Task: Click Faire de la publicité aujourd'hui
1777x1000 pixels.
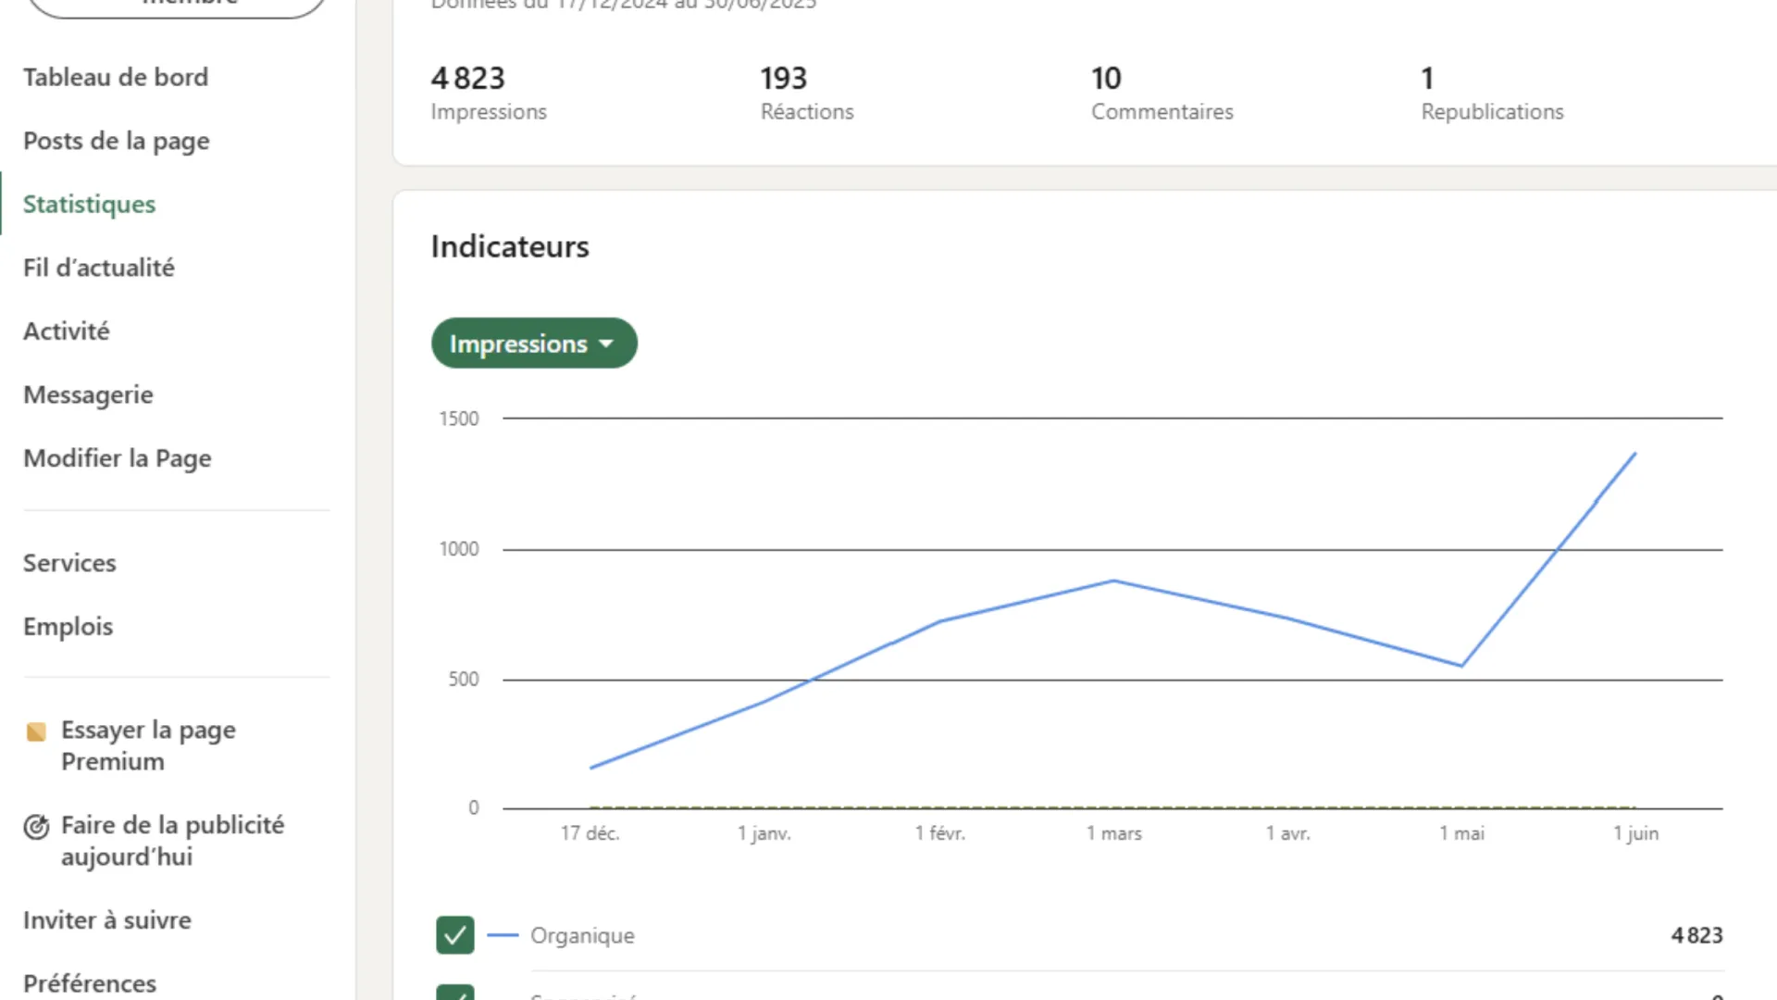Action: [x=173, y=841]
